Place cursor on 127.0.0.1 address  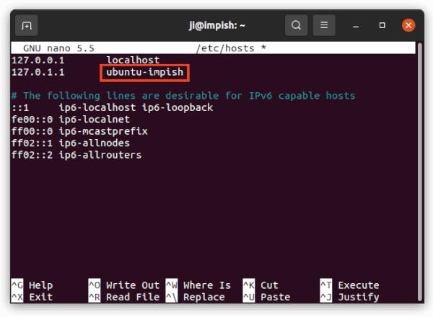[38, 60]
